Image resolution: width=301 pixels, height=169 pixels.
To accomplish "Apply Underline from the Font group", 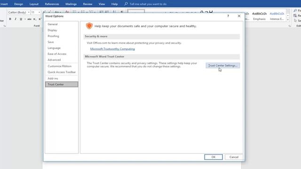I will click(x=21, y=19).
